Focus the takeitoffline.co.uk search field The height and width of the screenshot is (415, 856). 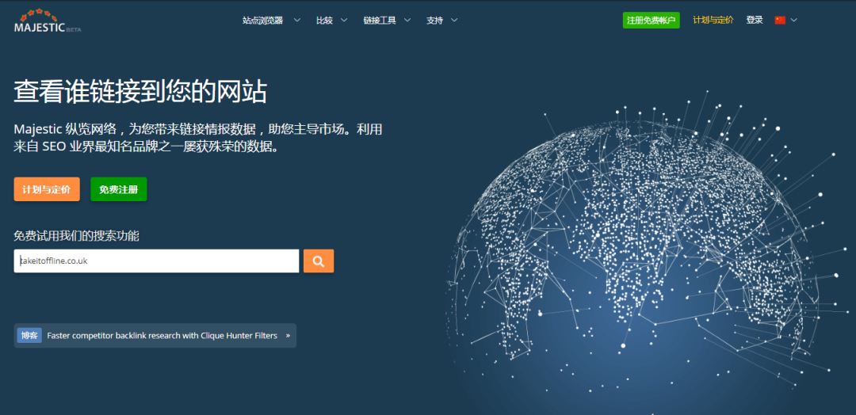click(x=156, y=261)
